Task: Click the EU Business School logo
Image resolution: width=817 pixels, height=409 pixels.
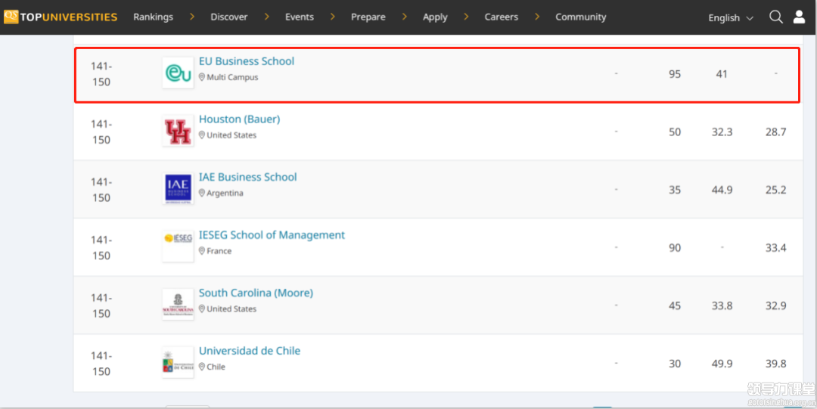Action: 179,73
